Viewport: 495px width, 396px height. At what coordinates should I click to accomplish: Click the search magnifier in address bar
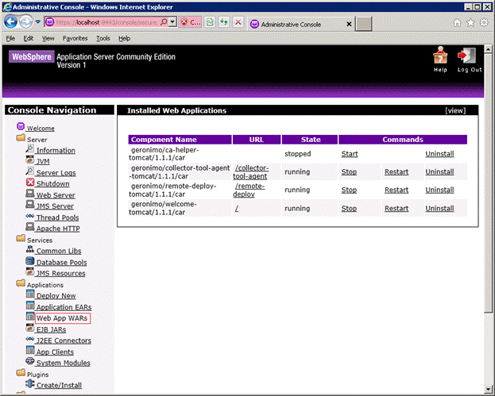pos(164,22)
